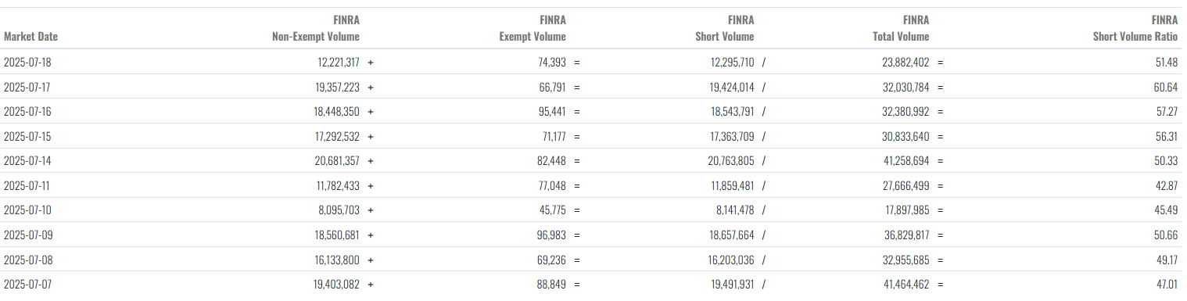This screenshot has height=301, width=1187.
Task: Select short volume ratio 47.01
Action: [x=1167, y=285]
